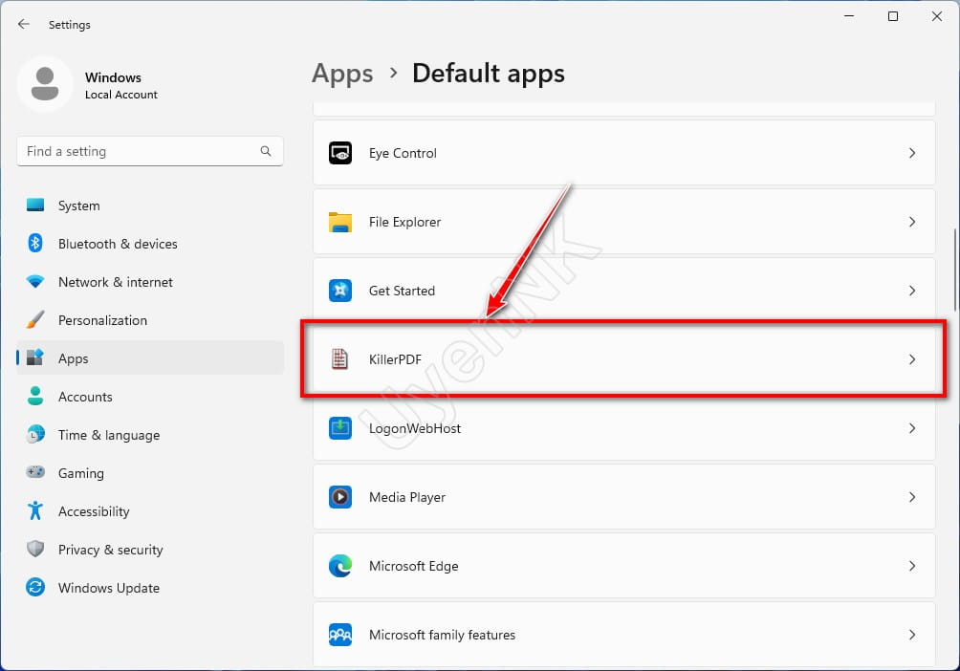Click the Privacy shield icon
The image size is (960, 671).
35,549
